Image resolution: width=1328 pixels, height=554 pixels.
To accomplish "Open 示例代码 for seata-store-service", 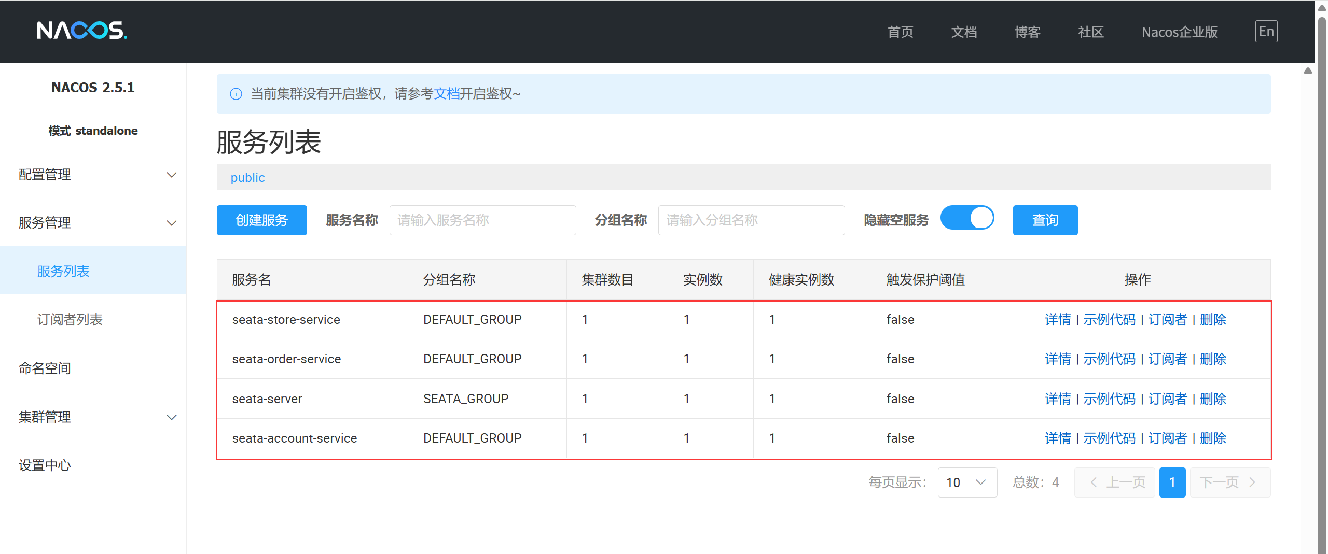I will pyautogui.click(x=1110, y=320).
